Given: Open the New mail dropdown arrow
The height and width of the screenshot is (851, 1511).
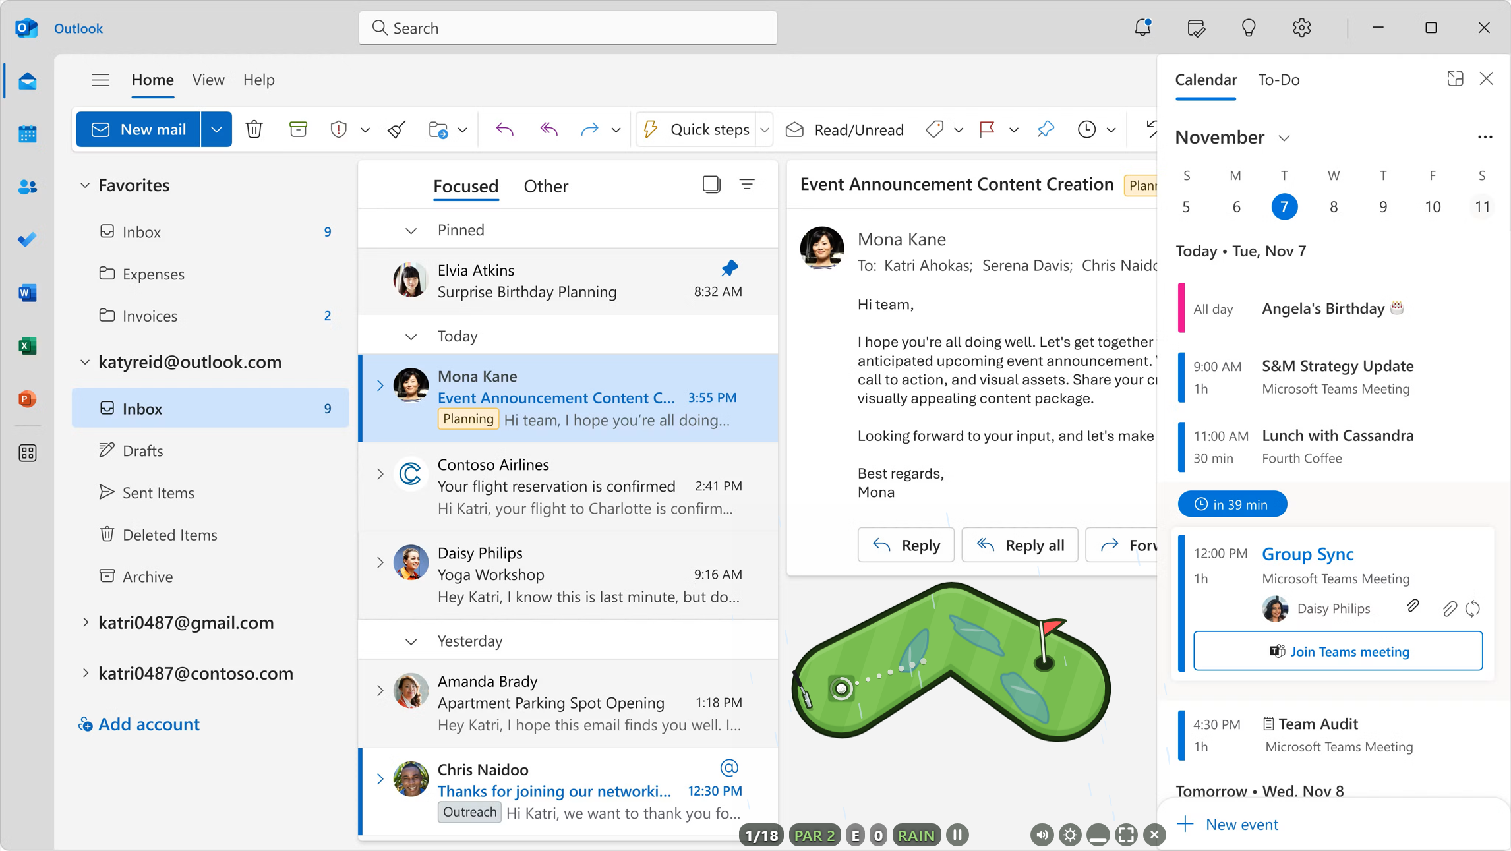Looking at the screenshot, I should point(216,129).
